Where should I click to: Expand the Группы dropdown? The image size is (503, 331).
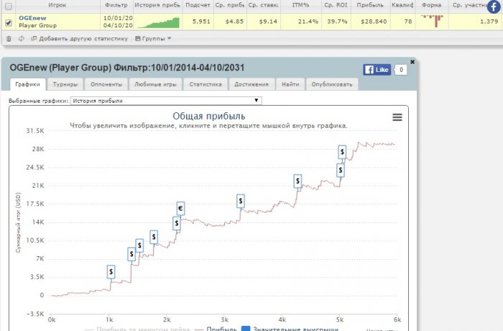152,38
